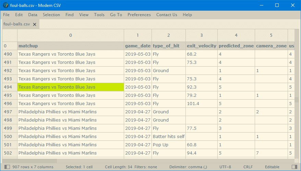Click the Modern CSV app icon in title bar

[6, 5]
